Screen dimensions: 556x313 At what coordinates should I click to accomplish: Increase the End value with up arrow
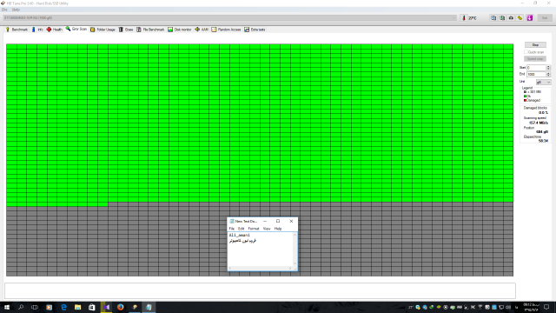[x=548, y=73]
